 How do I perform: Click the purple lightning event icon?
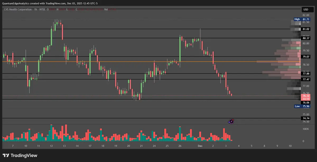coord(231,121)
